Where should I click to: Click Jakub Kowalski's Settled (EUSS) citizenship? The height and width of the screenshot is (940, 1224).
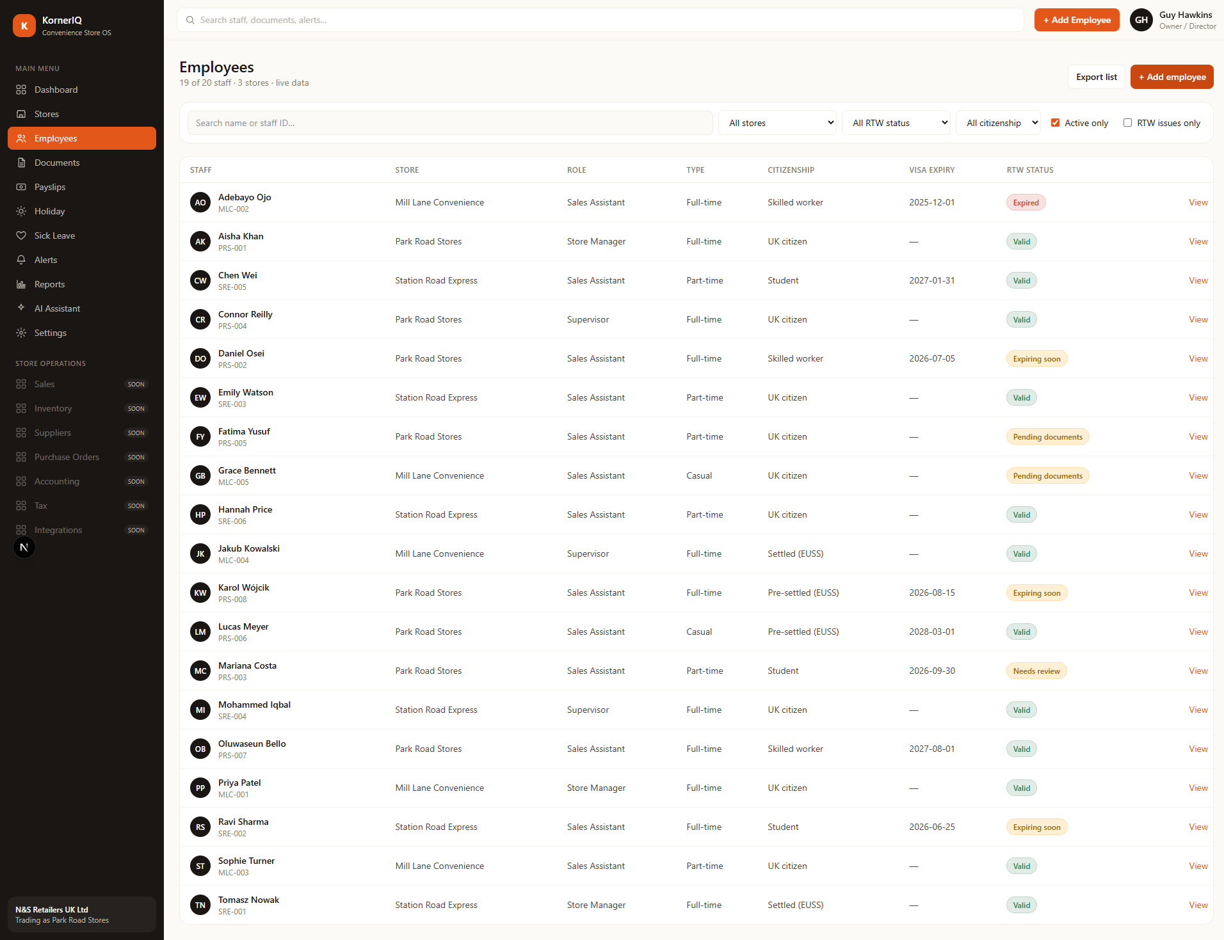(x=795, y=554)
